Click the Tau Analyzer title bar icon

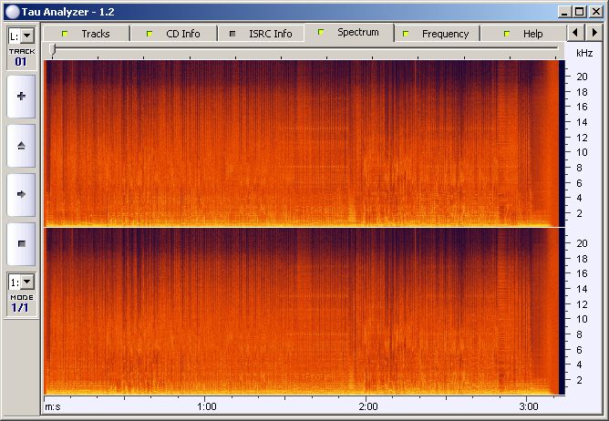coord(13,12)
